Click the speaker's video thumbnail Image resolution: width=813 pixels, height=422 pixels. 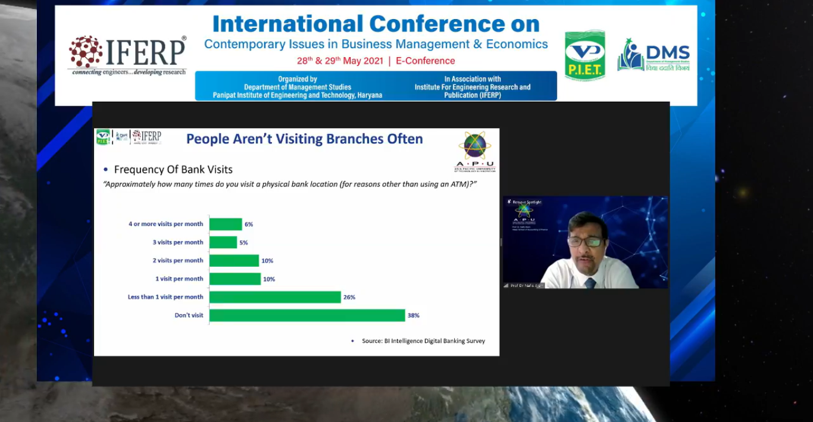pyautogui.click(x=586, y=242)
